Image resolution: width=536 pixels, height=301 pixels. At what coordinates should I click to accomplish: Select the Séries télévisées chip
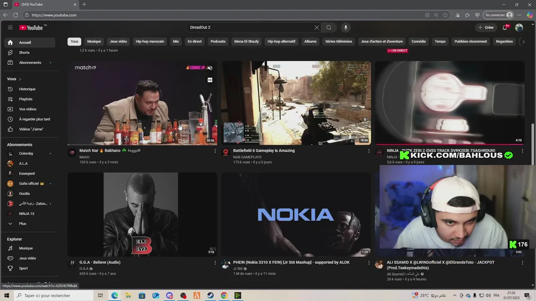click(339, 41)
